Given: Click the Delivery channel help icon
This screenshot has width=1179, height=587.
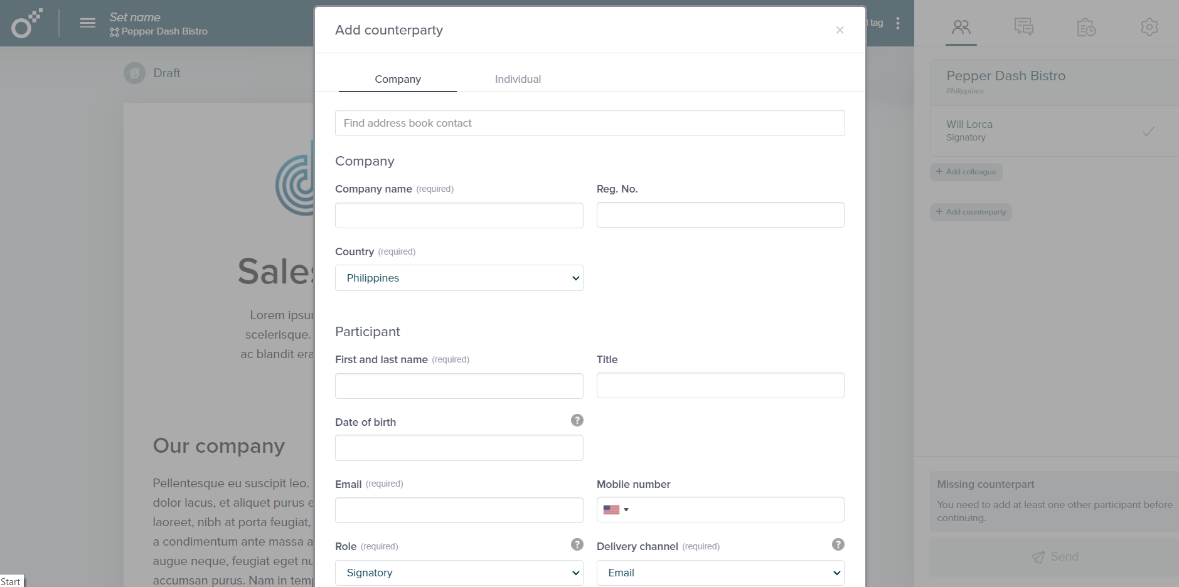Looking at the screenshot, I should pyautogui.click(x=838, y=544).
